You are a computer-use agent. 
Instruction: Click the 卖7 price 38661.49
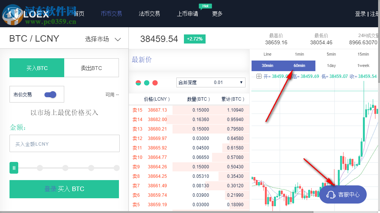point(157,186)
